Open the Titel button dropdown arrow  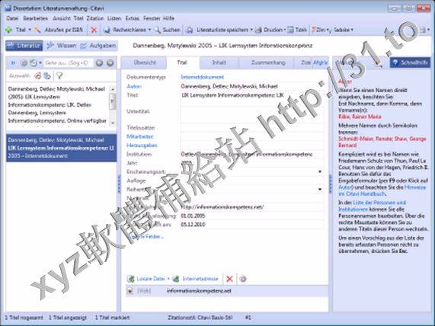point(30,30)
